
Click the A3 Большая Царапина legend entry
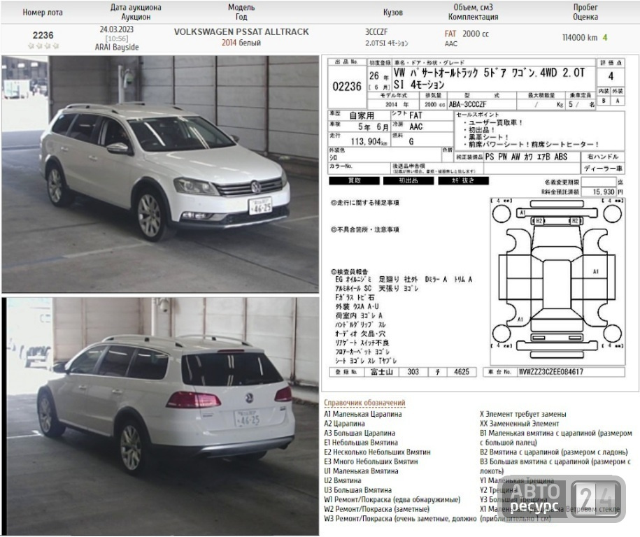(360, 433)
